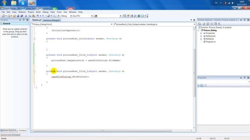Open the file explorer folder taskbar icon

point(14,3)
